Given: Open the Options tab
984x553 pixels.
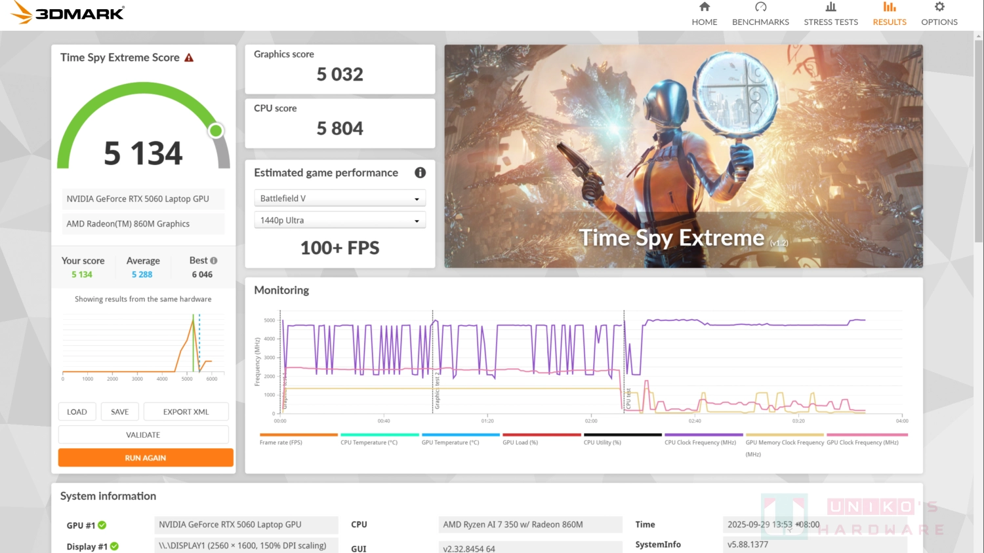Looking at the screenshot, I should tap(939, 14).
